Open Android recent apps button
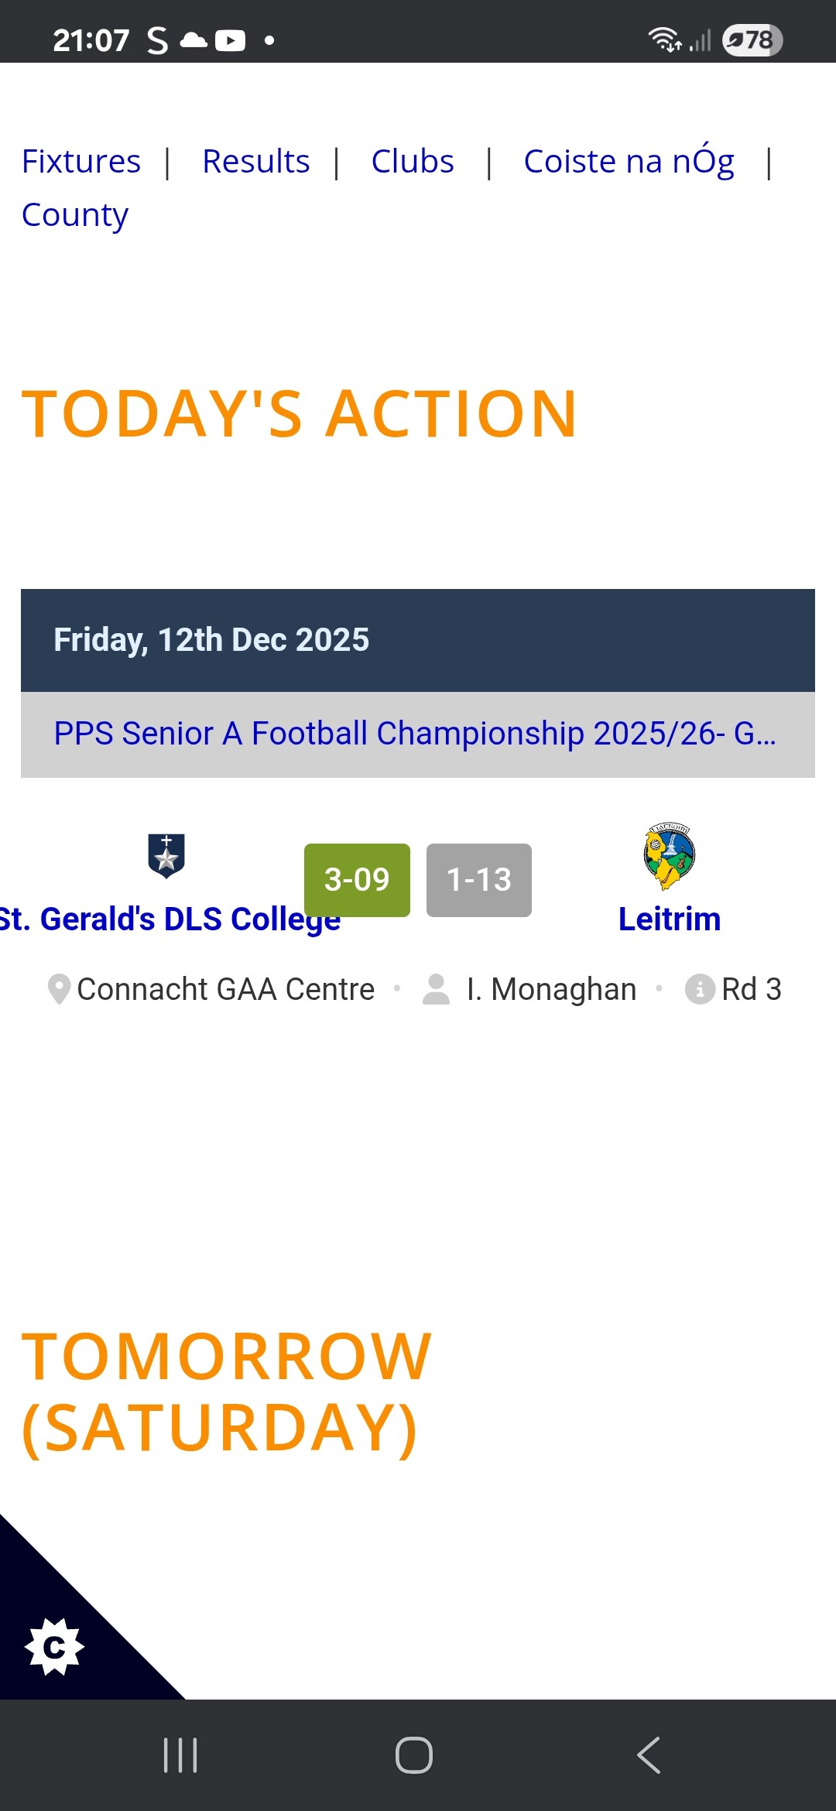This screenshot has height=1811, width=836. [x=180, y=1755]
